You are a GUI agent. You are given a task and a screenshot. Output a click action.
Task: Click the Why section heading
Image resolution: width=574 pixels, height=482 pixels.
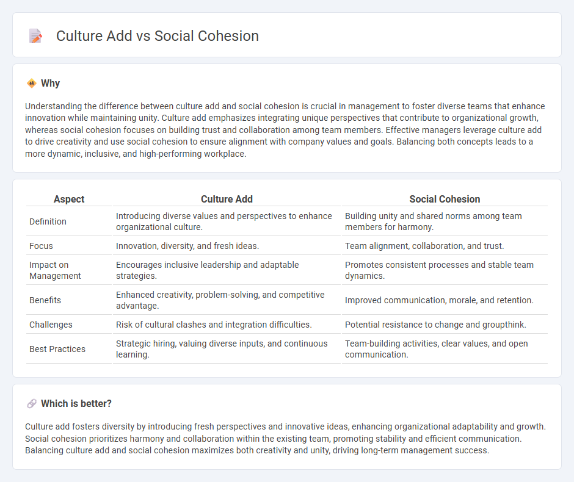click(51, 84)
